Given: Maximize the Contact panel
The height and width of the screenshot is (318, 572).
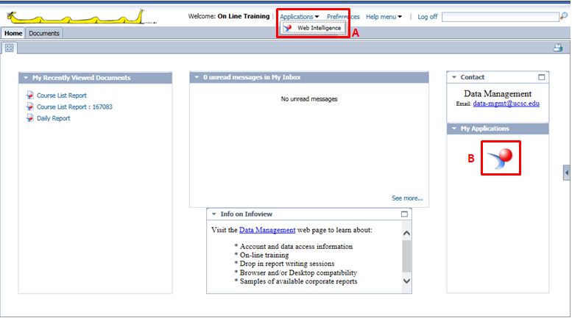Looking at the screenshot, I should tap(541, 77).
